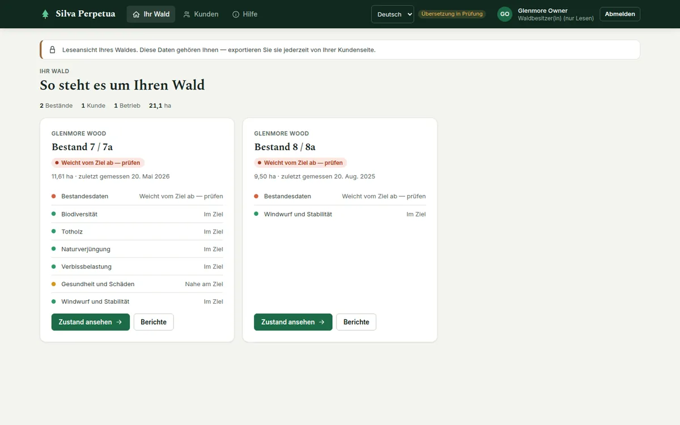Click the lock icon in the read-only banner
Viewport: 680px width, 425px height.
53,50
